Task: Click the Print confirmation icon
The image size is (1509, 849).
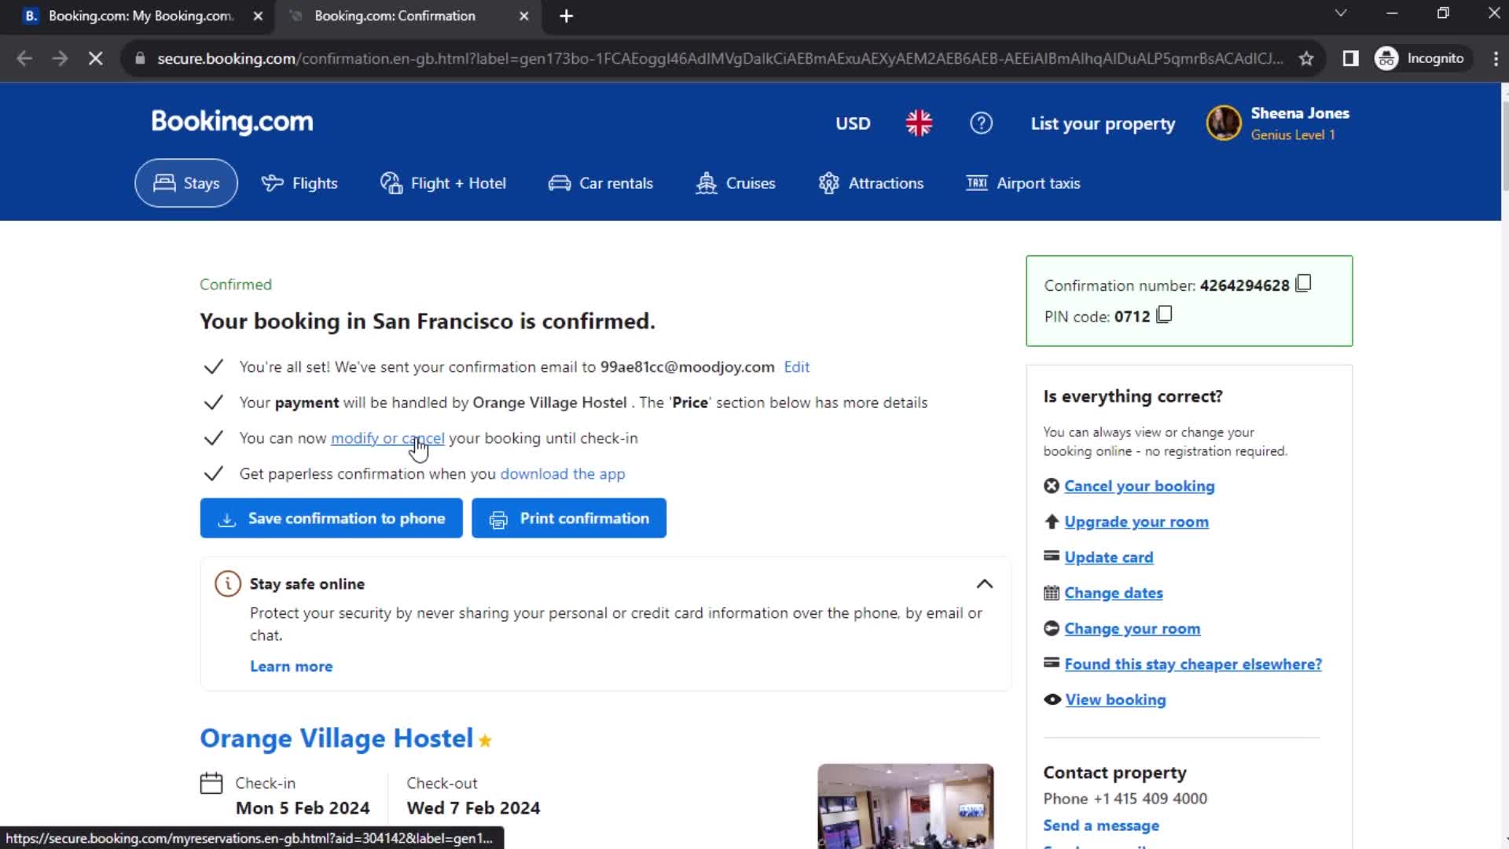Action: [497, 518]
